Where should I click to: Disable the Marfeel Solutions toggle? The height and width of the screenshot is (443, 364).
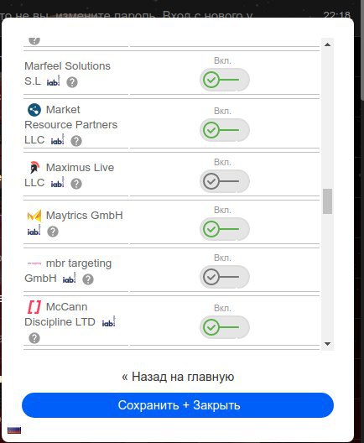point(225,80)
